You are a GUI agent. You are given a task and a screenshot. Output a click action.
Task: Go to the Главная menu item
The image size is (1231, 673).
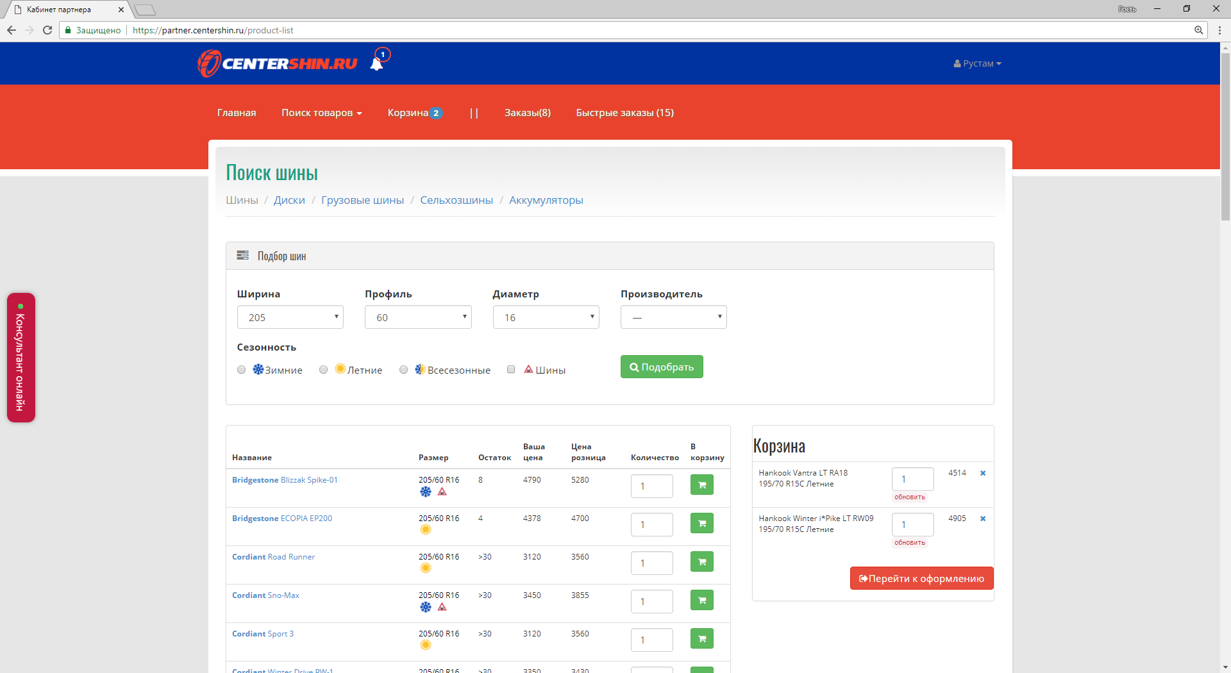pos(237,113)
